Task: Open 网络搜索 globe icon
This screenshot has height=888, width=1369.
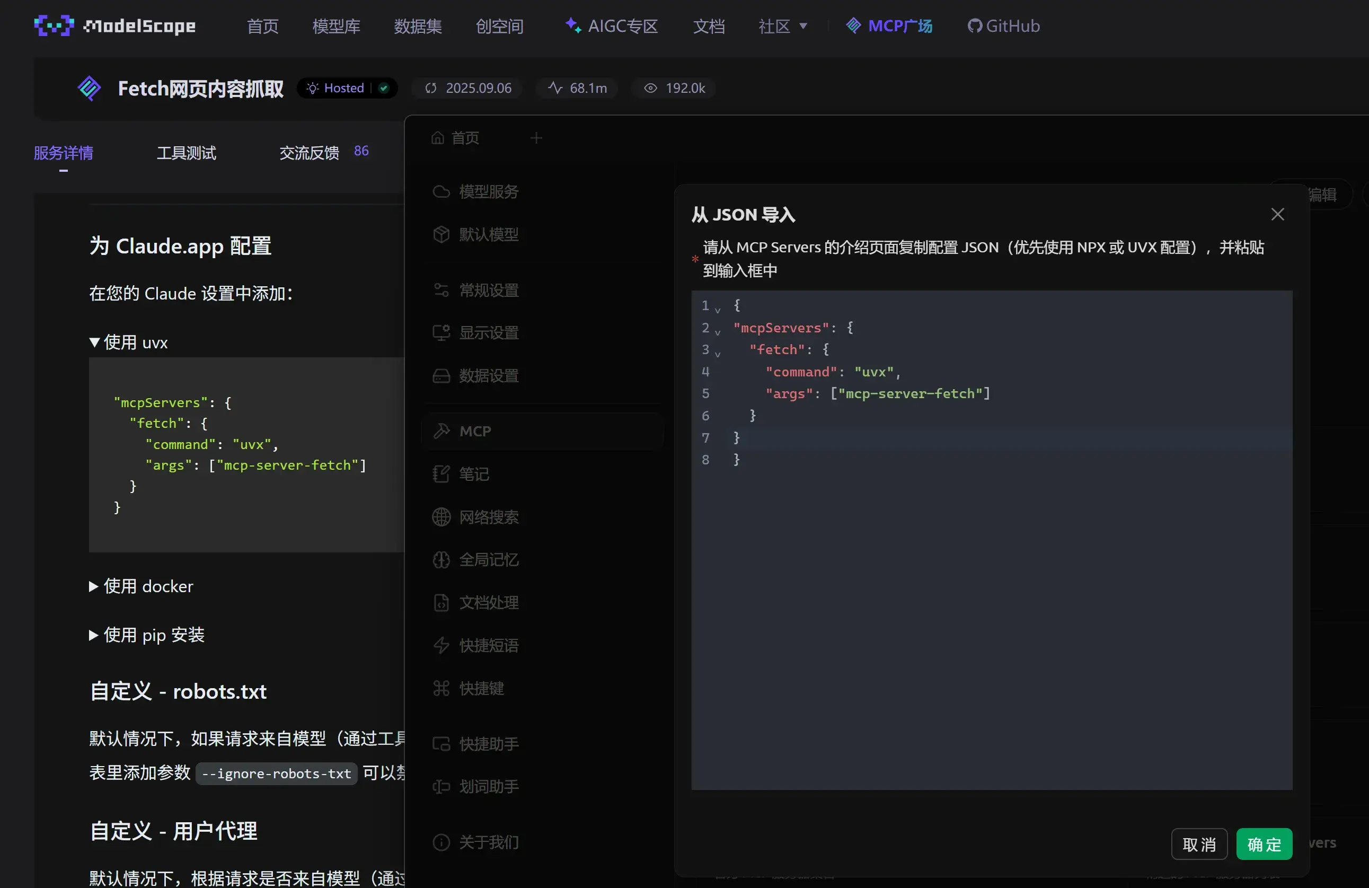Action: pyautogui.click(x=441, y=517)
